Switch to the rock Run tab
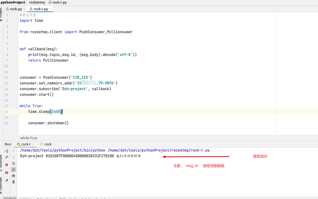This screenshot has width=318, height=199. click(48, 144)
